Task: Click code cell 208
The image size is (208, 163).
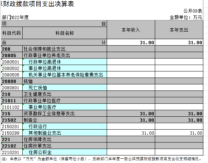Action: [11, 49]
